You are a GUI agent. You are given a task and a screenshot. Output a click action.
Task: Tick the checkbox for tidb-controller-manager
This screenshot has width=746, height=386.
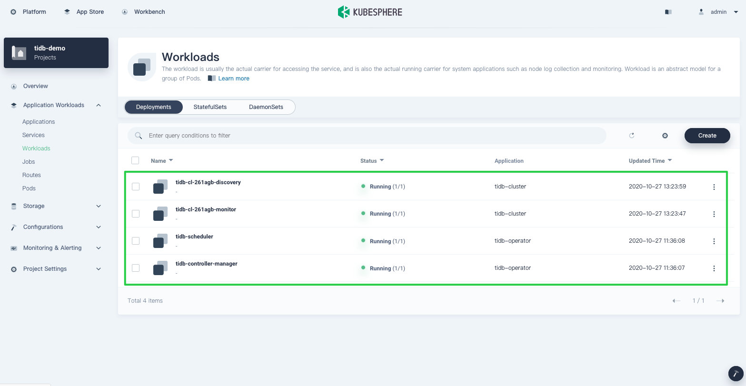point(136,268)
